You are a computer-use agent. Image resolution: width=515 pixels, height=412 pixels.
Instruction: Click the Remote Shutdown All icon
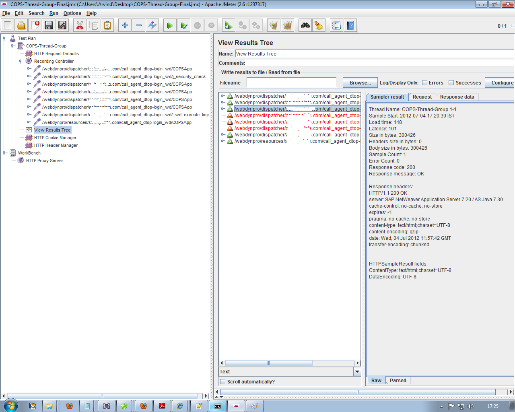point(256,25)
